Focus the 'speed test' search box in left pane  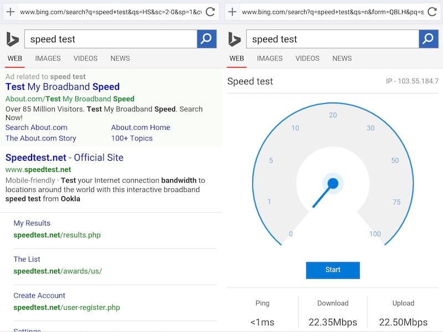tap(111, 39)
